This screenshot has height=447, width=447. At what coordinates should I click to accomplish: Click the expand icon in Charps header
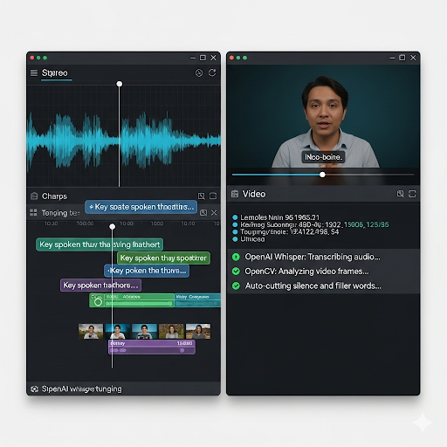point(213,196)
